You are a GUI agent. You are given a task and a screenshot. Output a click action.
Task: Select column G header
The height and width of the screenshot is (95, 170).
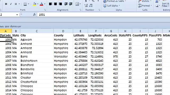point(111,31)
